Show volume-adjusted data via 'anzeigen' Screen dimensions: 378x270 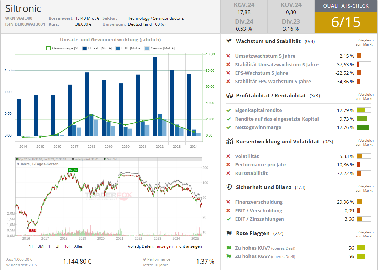coord(165,246)
